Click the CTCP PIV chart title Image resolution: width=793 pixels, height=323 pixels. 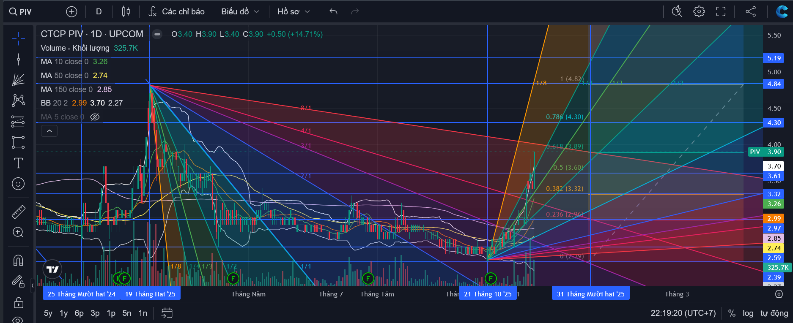pos(92,34)
